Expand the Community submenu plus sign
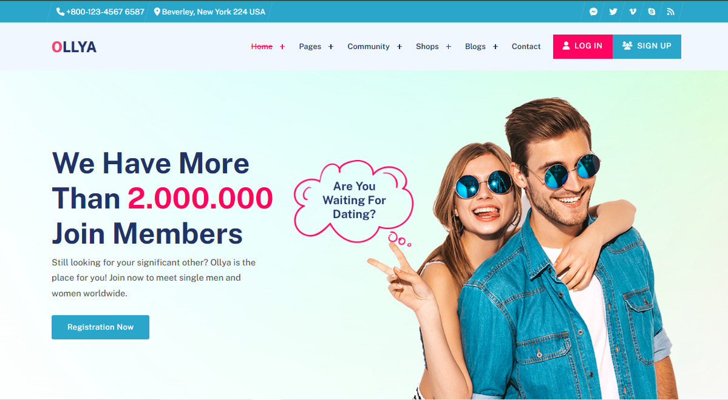The image size is (728, 400). (x=400, y=46)
